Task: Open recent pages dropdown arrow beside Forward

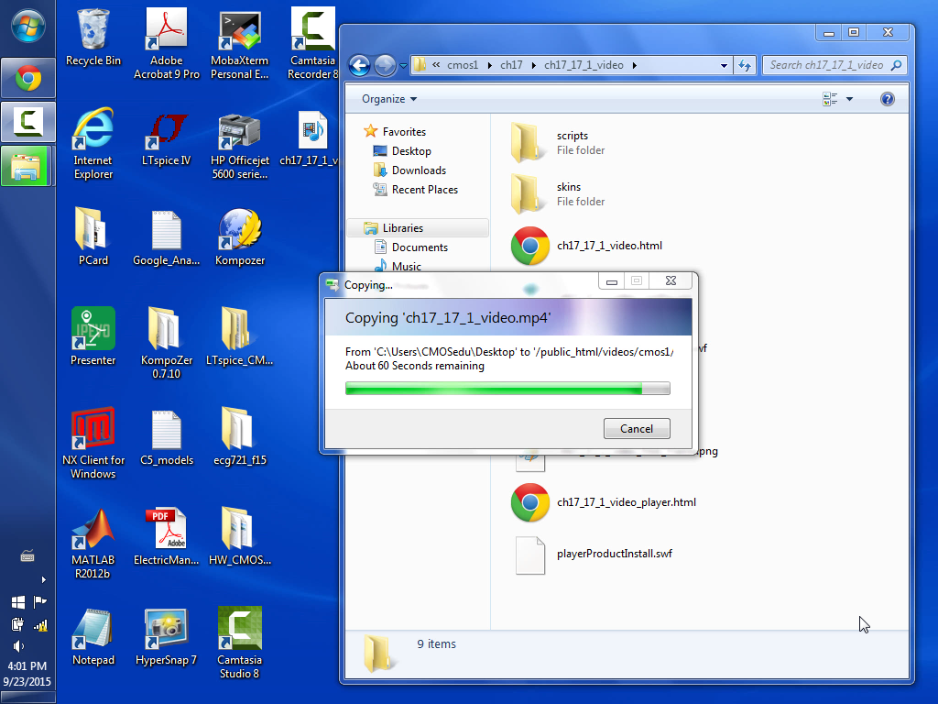Action: pos(403,65)
